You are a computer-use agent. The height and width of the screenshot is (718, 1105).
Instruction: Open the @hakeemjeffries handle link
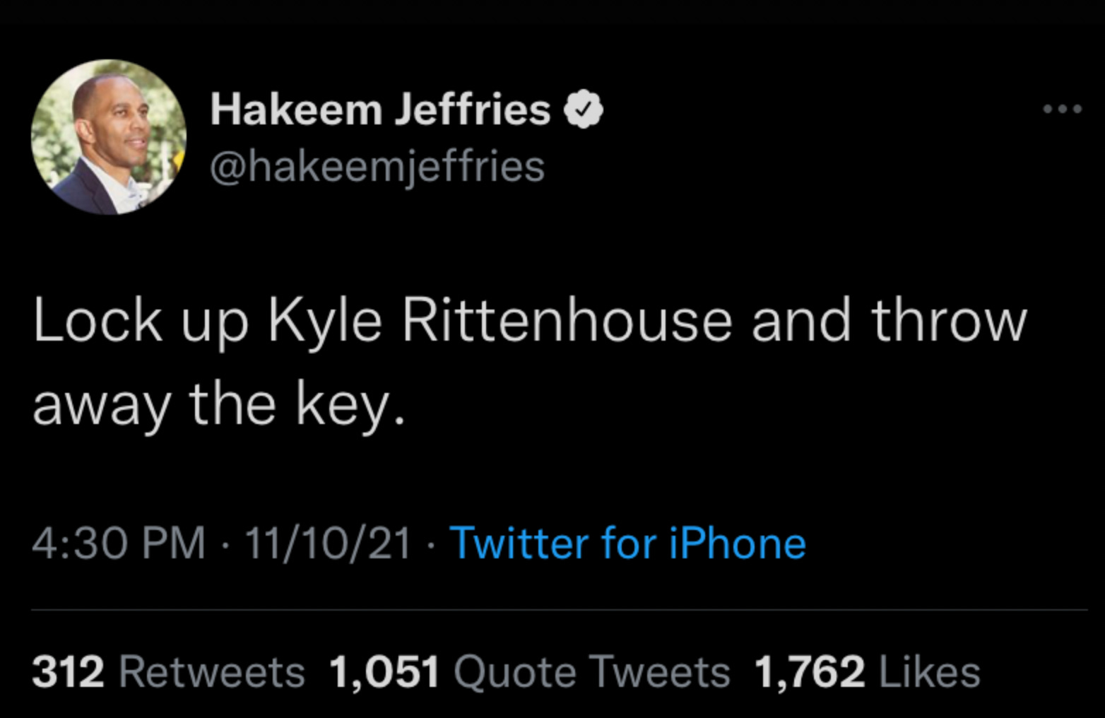coord(377,167)
